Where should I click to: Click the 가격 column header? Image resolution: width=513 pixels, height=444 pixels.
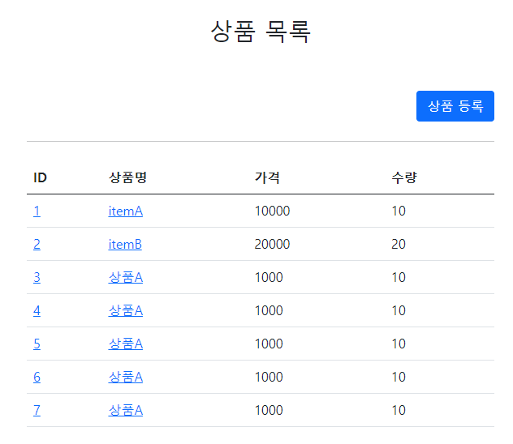click(x=267, y=177)
